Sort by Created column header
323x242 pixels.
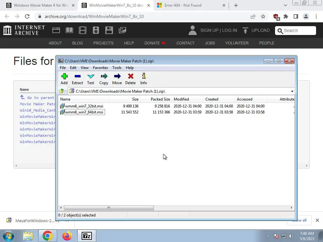pos(219,99)
